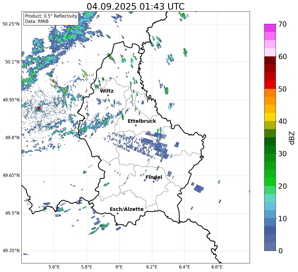Click the 50.25°N latitude label
Image resolution: width=298 pixels, height=272 pixels.
(11, 24)
